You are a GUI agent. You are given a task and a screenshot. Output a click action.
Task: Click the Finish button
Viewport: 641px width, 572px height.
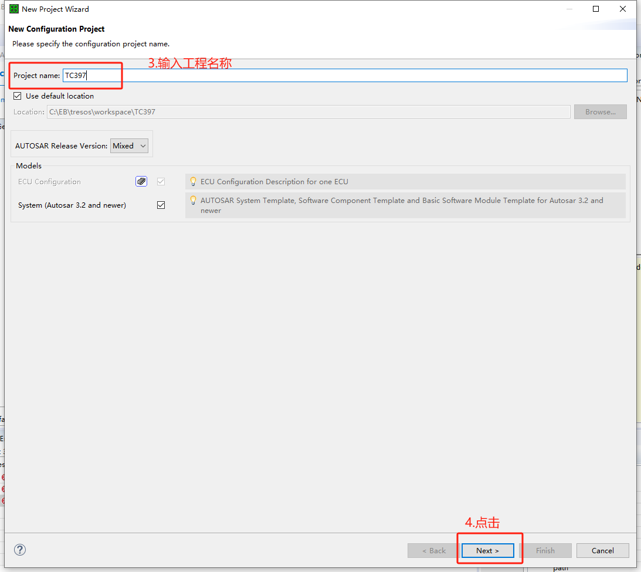(545, 550)
